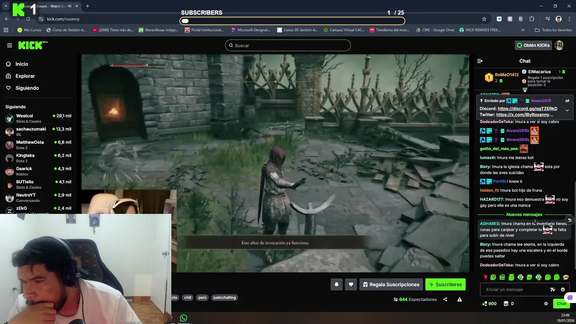This screenshot has width=576, height=324.
Task: Report the stream with warning triangle icon
Action: pos(459,299)
